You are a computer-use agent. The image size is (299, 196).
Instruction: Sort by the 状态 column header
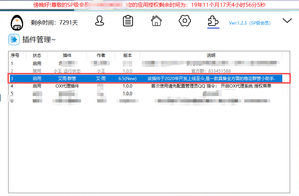coord(37,55)
